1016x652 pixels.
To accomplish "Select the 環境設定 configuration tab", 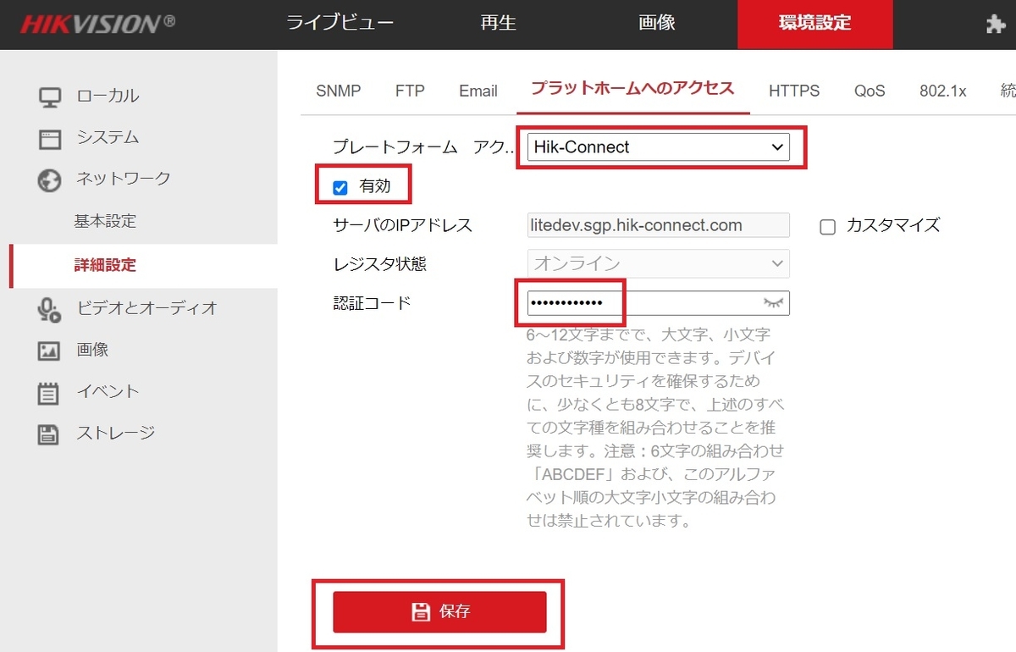I will click(x=815, y=24).
